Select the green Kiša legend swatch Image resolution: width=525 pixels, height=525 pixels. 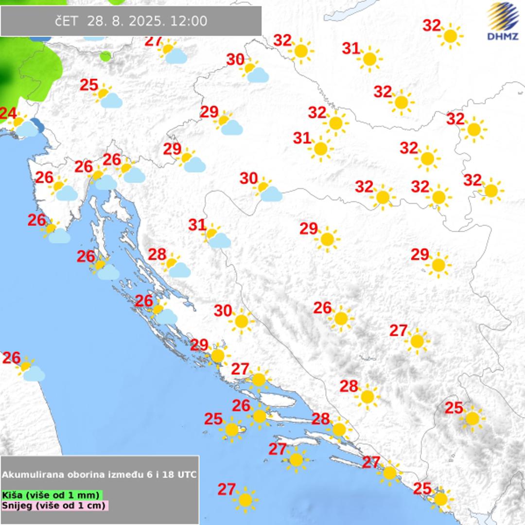(52, 495)
